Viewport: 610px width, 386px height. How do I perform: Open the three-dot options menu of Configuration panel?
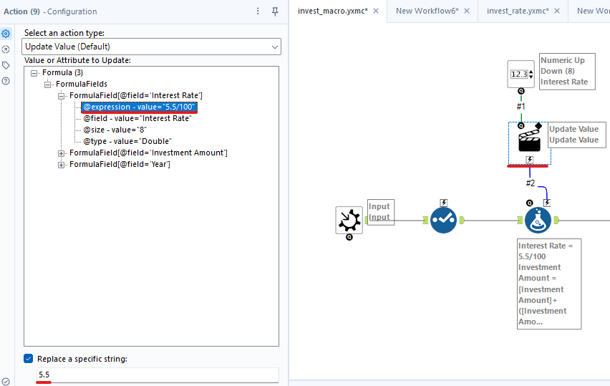pos(258,11)
